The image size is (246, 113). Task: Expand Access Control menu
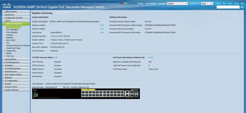point(16,87)
